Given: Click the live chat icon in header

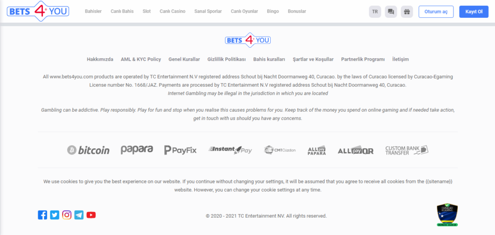Looking at the screenshot, I should [391, 12].
